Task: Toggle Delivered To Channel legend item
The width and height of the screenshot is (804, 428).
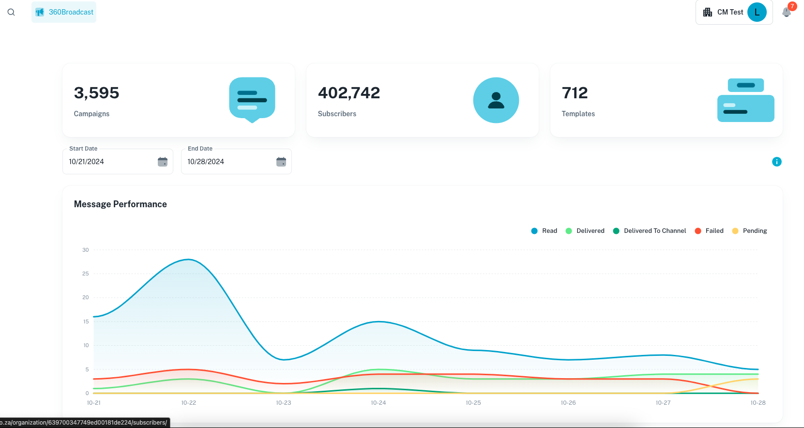Action: [x=650, y=231]
